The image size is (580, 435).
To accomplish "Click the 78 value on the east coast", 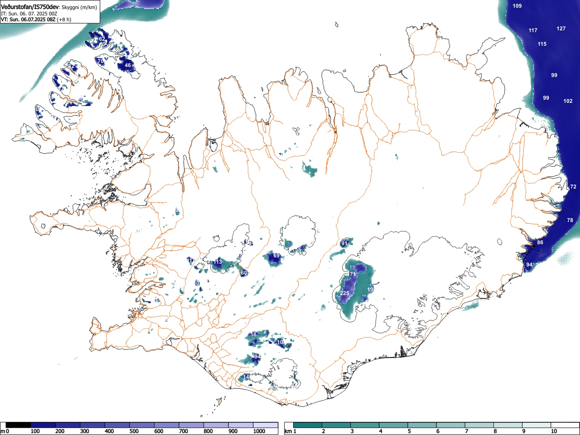I will (570, 220).
